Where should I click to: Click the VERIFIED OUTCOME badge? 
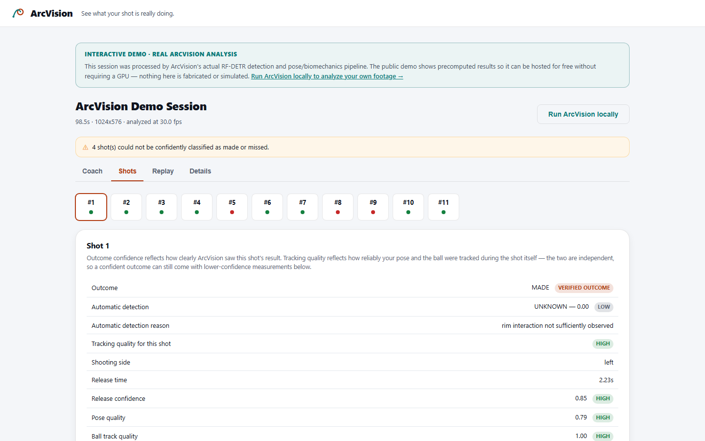584,288
